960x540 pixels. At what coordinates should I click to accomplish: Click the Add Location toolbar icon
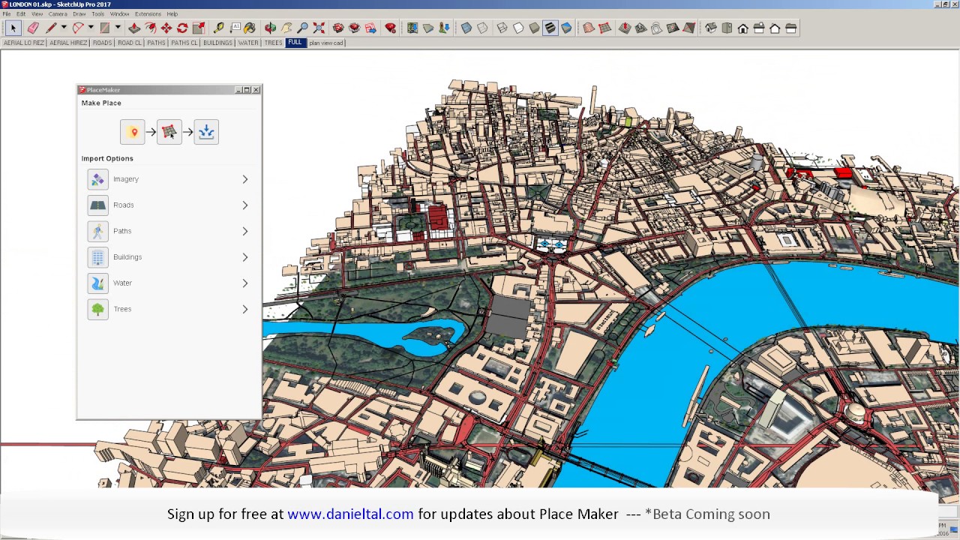(412, 28)
